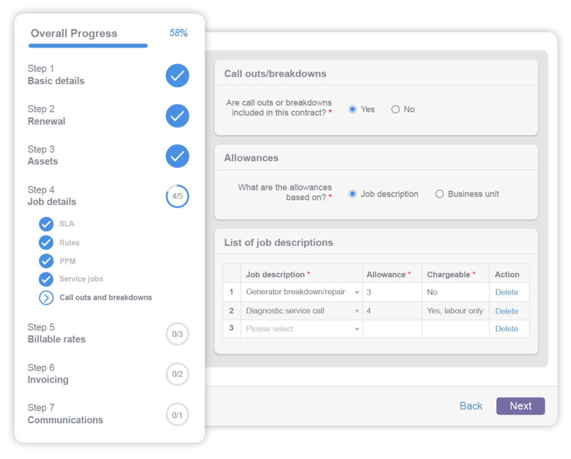571x459 pixels.
Task: Click the Allowances section heading
Action: coord(251,158)
